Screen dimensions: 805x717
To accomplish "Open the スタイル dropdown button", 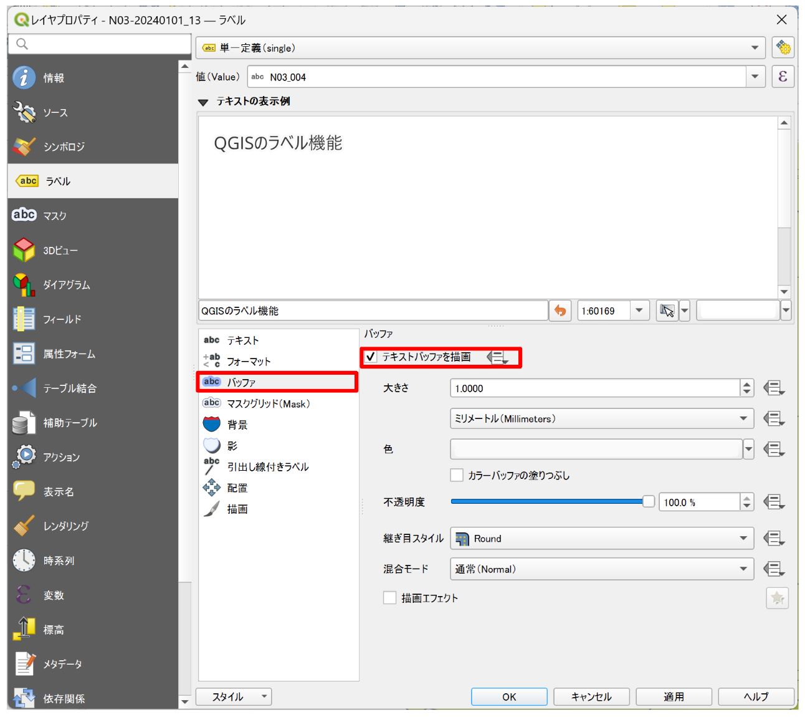I will [x=234, y=696].
